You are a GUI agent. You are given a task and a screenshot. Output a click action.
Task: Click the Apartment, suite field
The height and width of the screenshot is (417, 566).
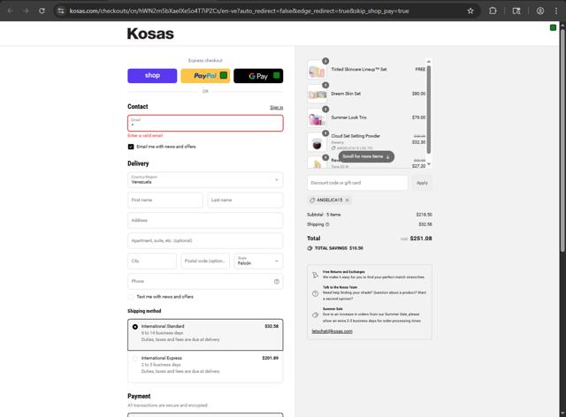[x=205, y=240]
